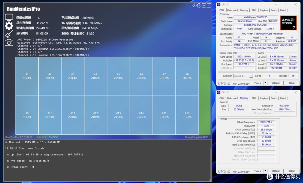Open Bench tab in bottom CPU-Z window
303x183 pixels.
pos(274,98)
